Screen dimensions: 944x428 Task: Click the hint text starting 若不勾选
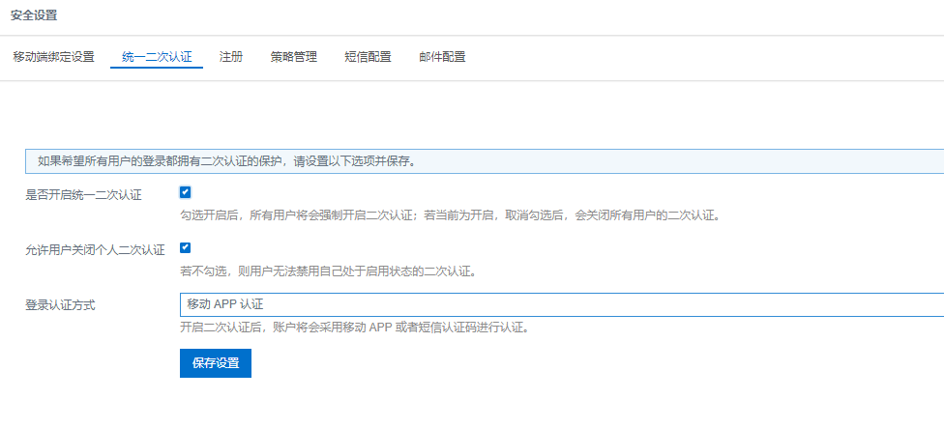[329, 271]
